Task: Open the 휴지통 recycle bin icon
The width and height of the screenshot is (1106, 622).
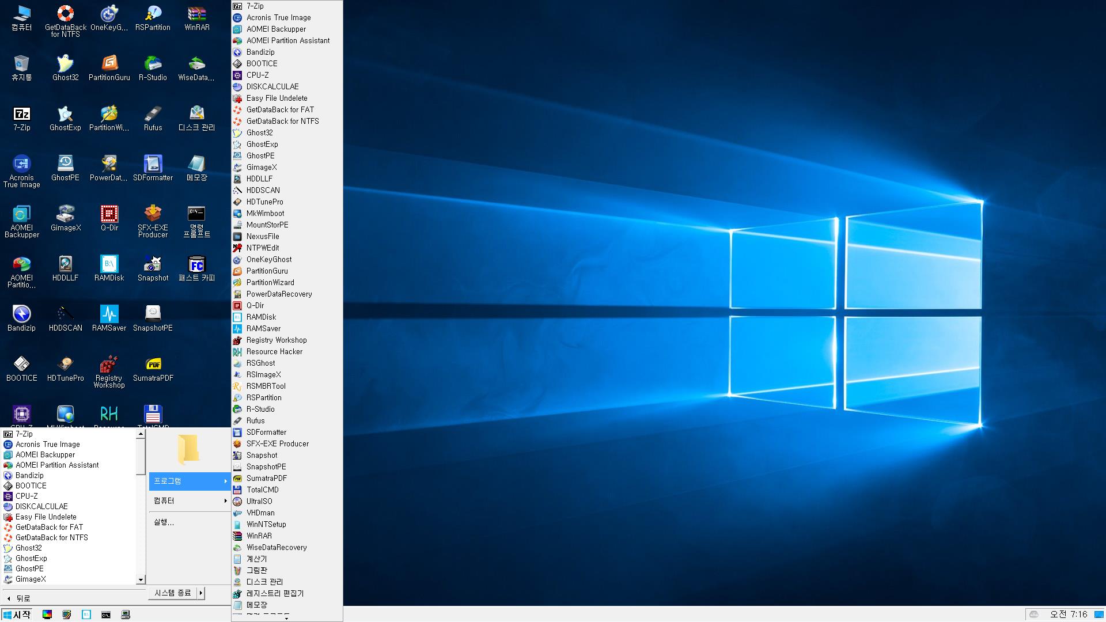Action: pos(22,67)
